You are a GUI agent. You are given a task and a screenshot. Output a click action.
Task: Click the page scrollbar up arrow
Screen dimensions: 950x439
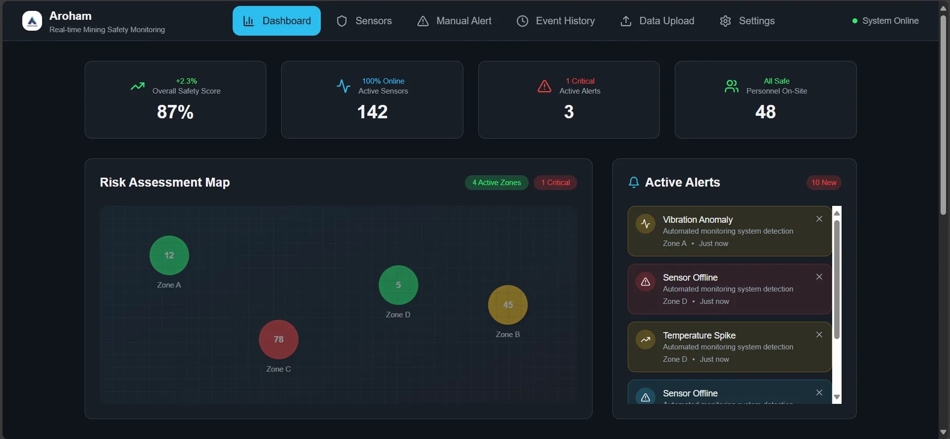click(944, 8)
